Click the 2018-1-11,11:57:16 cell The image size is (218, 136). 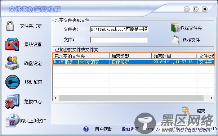click(x=174, y=62)
